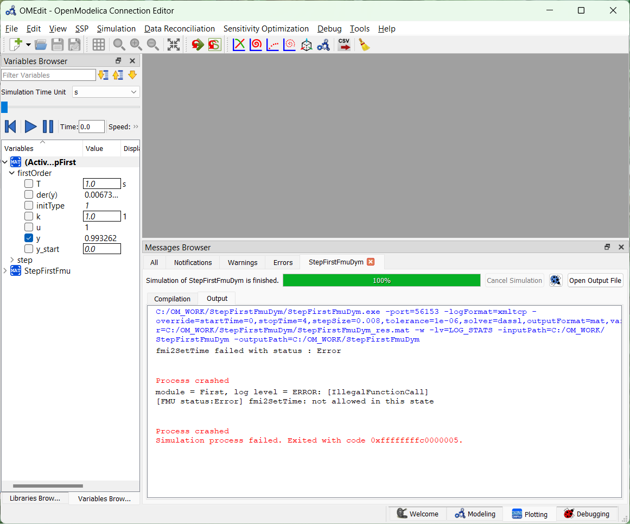Enable plotting of der(y) variable
This screenshot has height=524, width=630.
tap(29, 194)
